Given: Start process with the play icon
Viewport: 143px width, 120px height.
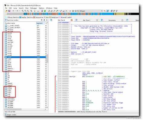Looking at the screenshot, I should point(70,11).
